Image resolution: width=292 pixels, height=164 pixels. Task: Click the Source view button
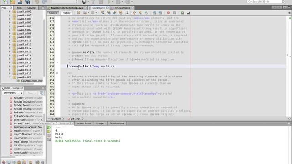point(53,13)
